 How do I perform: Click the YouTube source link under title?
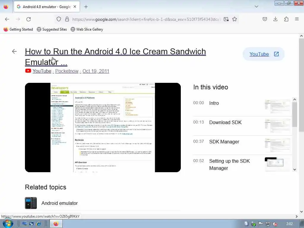(x=42, y=71)
